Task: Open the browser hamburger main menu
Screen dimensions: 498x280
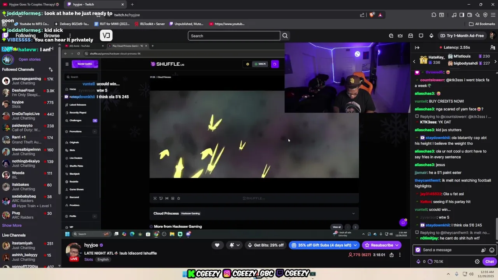Action: [x=493, y=15]
